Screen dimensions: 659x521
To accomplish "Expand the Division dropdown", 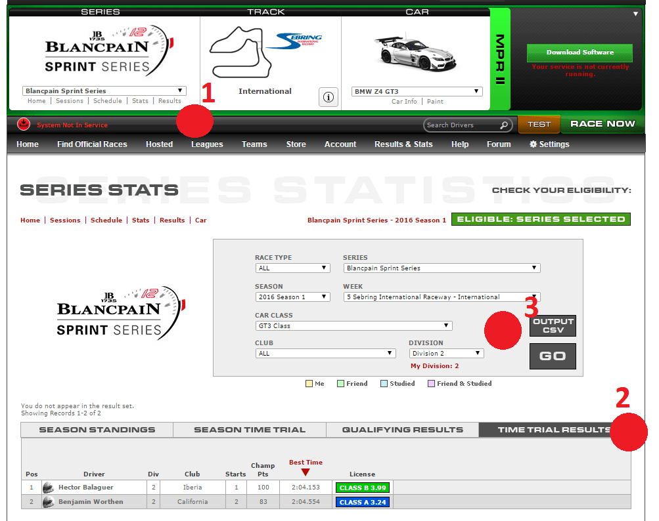I will point(446,354).
